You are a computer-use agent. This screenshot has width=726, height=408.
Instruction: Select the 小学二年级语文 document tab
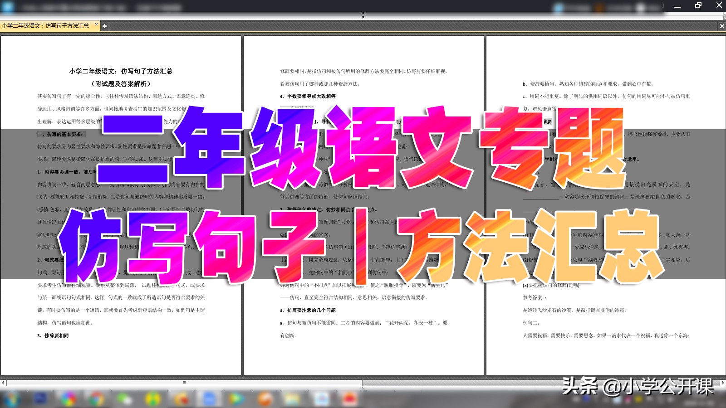coord(45,26)
